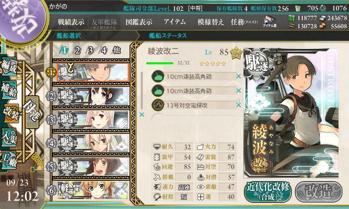Switch to fleet tab 2
This screenshot has width=349, height=209.
[78, 51]
